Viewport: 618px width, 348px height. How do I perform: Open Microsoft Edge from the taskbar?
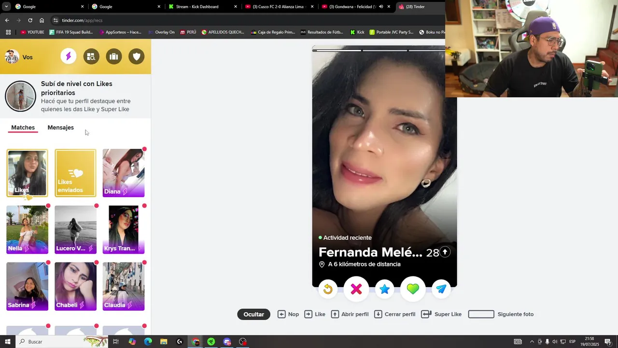click(x=148, y=342)
